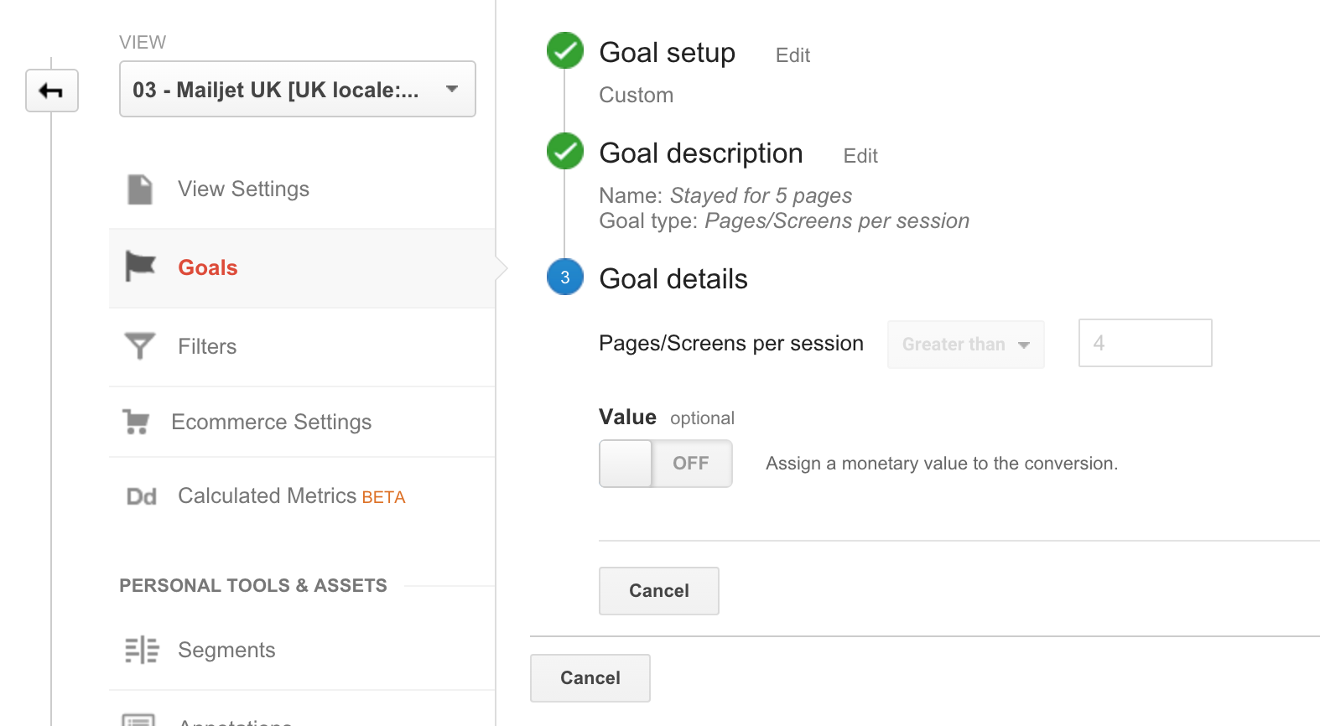Click the Filters funnel icon

coord(140,345)
